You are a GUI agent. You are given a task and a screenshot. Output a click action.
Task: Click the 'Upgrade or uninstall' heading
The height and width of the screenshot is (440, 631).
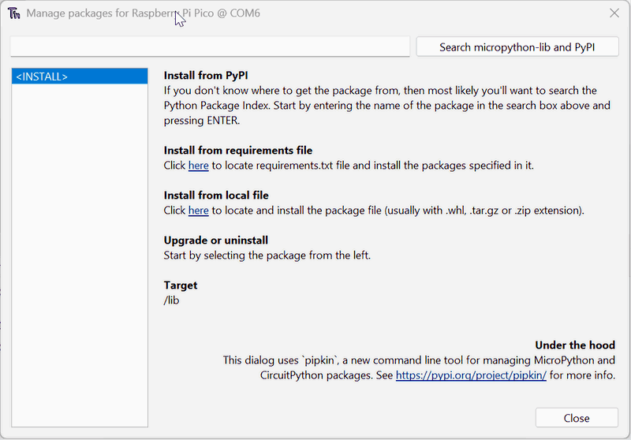pos(215,241)
